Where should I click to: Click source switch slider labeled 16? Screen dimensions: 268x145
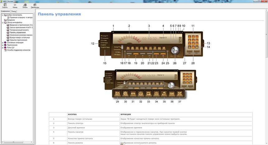(x=122, y=47)
